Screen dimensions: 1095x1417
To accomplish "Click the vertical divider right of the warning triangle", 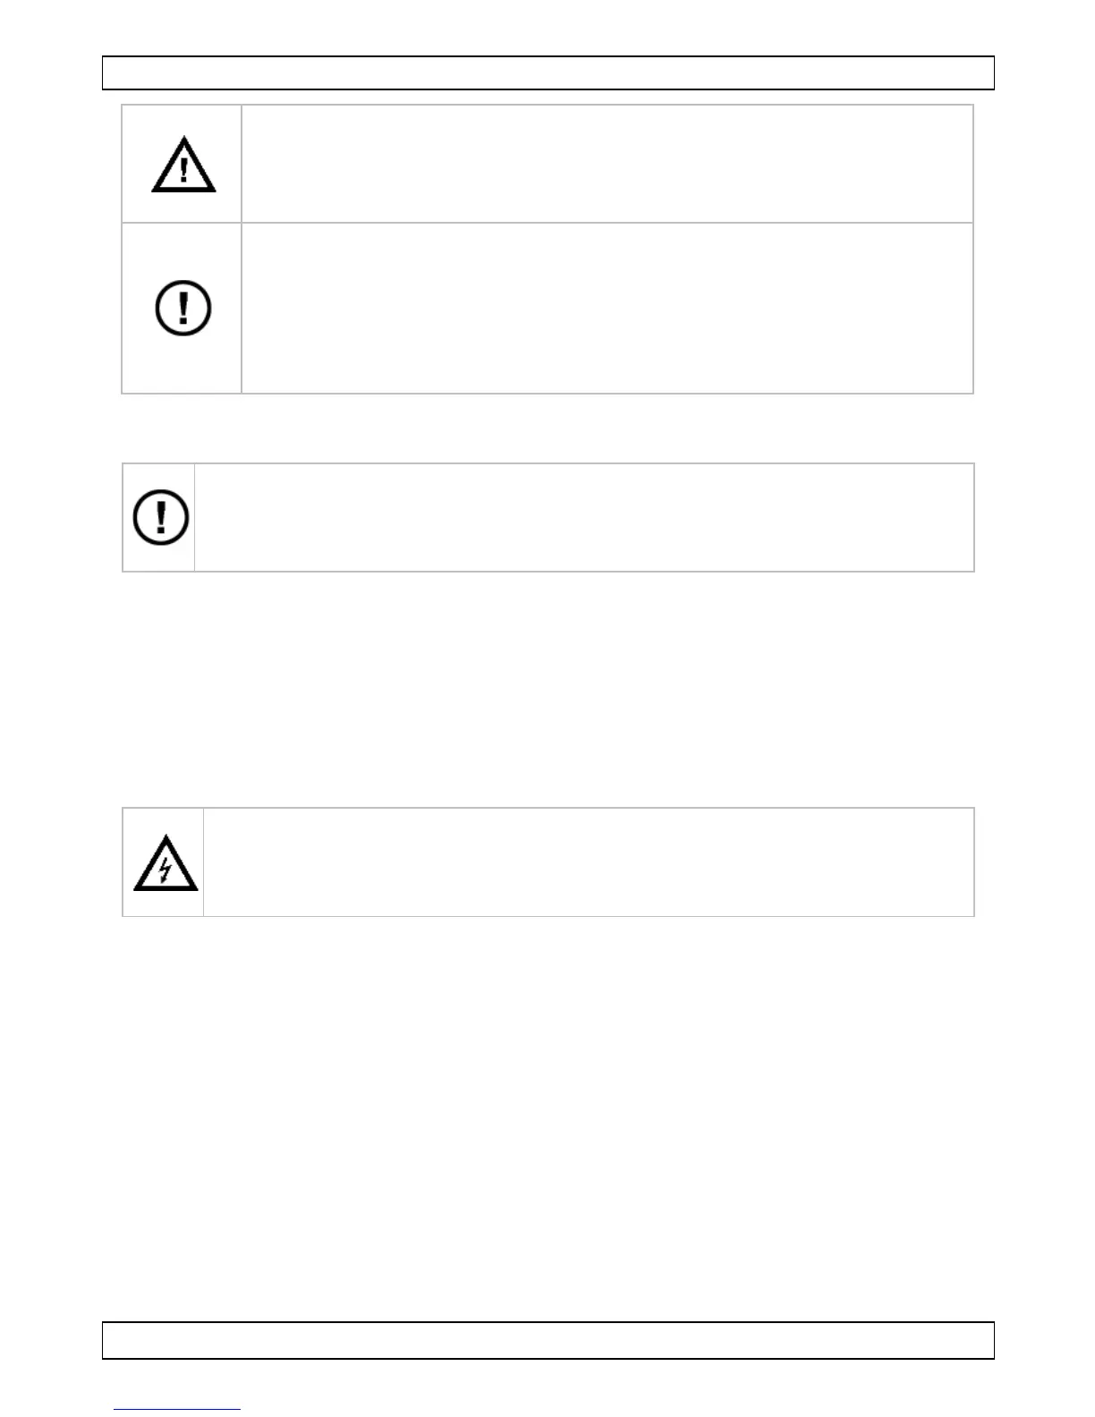I will tap(242, 164).
